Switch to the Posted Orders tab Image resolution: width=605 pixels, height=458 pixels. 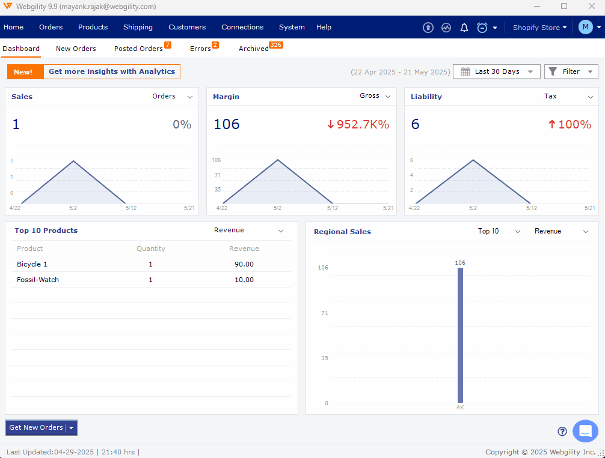[x=138, y=49]
